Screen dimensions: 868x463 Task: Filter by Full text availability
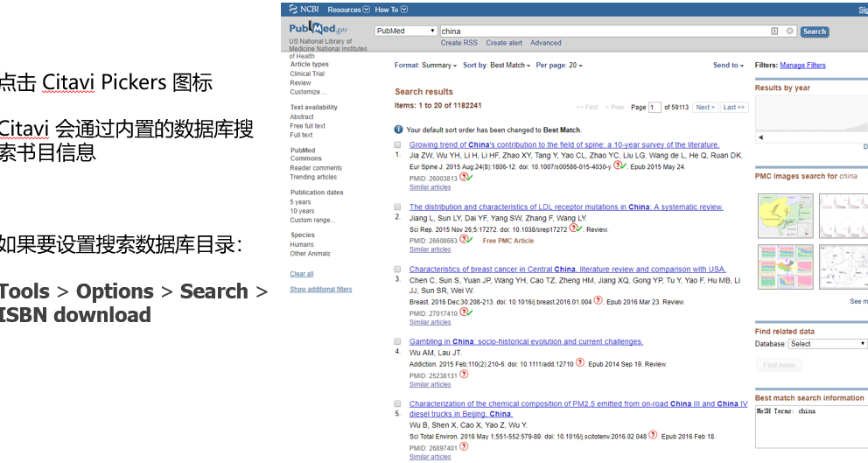301,135
